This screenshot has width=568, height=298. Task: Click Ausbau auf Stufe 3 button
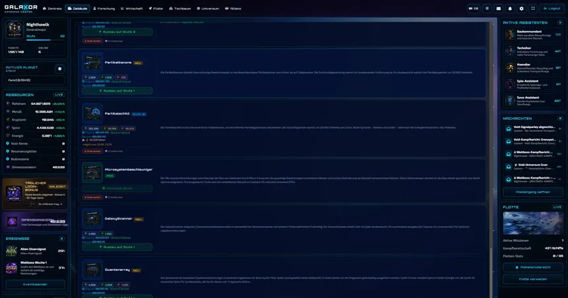[117, 32]
